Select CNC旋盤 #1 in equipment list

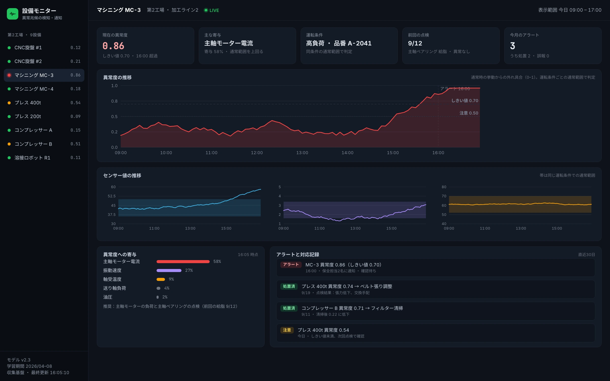tap(44, 47)
